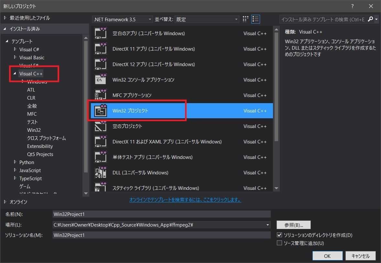Image resolution: width=381 pixels, height=263 pixels.
Task: Click the Win32 コンソール アプリケーション icon
Action: 100,80
